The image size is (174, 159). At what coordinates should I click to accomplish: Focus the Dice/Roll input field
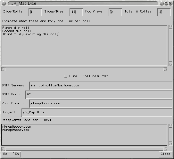click(x=35, y=12)
